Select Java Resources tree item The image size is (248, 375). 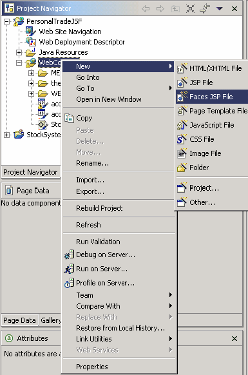click(63, 52)
